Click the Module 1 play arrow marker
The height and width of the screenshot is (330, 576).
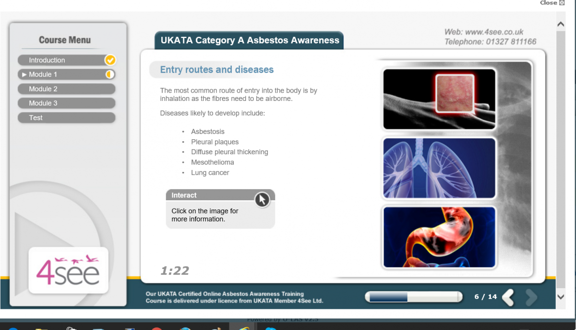coord(24,74)
